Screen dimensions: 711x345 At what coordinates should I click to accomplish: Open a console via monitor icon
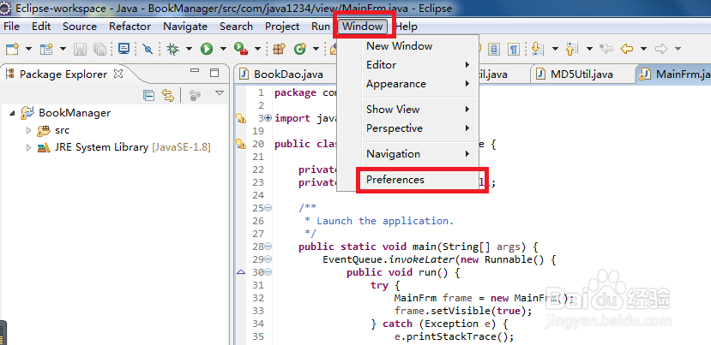click(124, 49)
